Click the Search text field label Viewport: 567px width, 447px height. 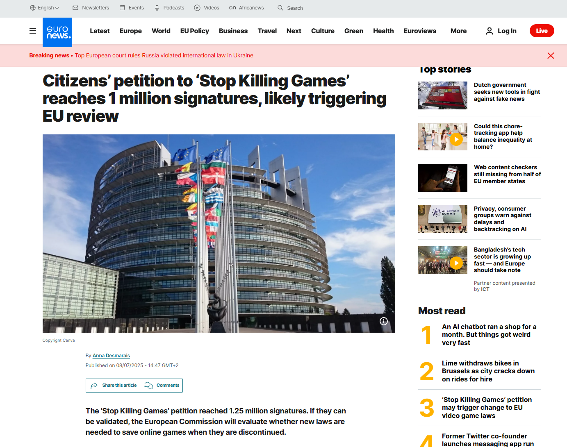click(x=295, y=8)
